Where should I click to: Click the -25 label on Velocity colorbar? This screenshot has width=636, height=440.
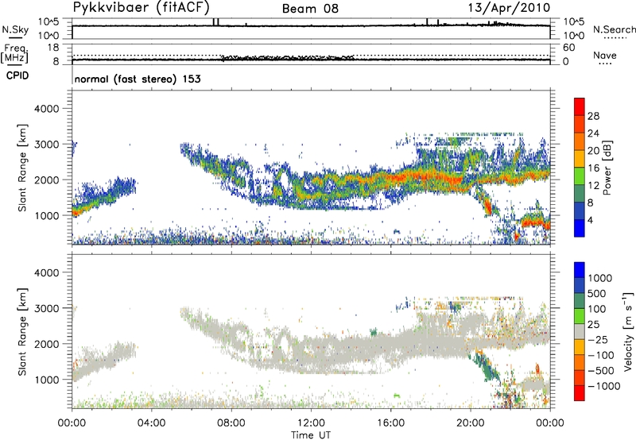[x=599, y=339]
